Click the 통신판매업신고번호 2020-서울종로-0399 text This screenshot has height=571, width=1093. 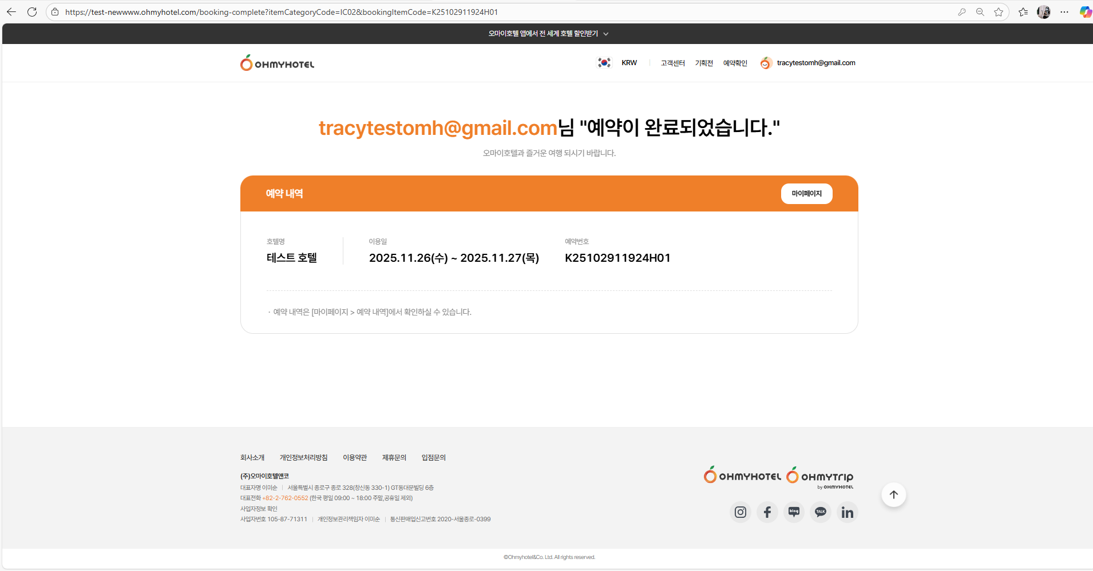point(440,519)
